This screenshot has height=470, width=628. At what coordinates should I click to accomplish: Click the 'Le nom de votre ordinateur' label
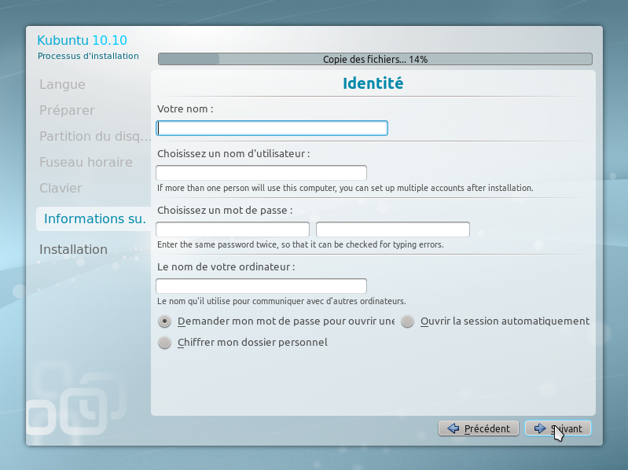click(226, 266)
